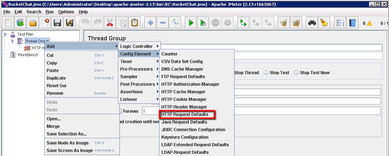Expand the Pre Processors submenu

[139, 69]
